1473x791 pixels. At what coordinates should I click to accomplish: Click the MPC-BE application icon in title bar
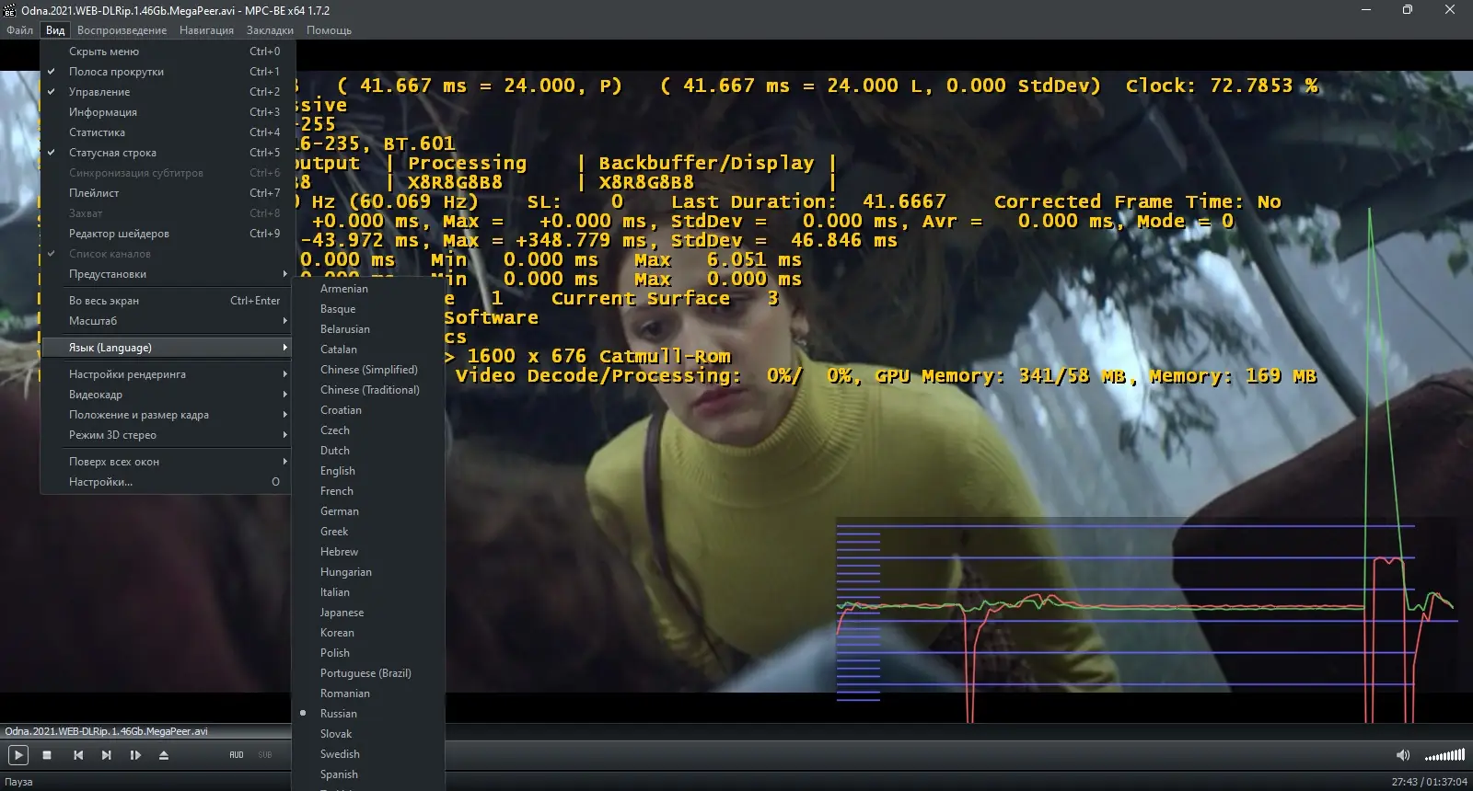tap(11, 10)
